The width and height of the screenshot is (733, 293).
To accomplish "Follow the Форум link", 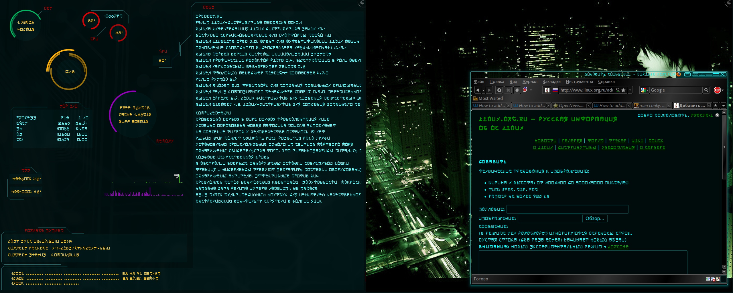I will click(595, 141).
